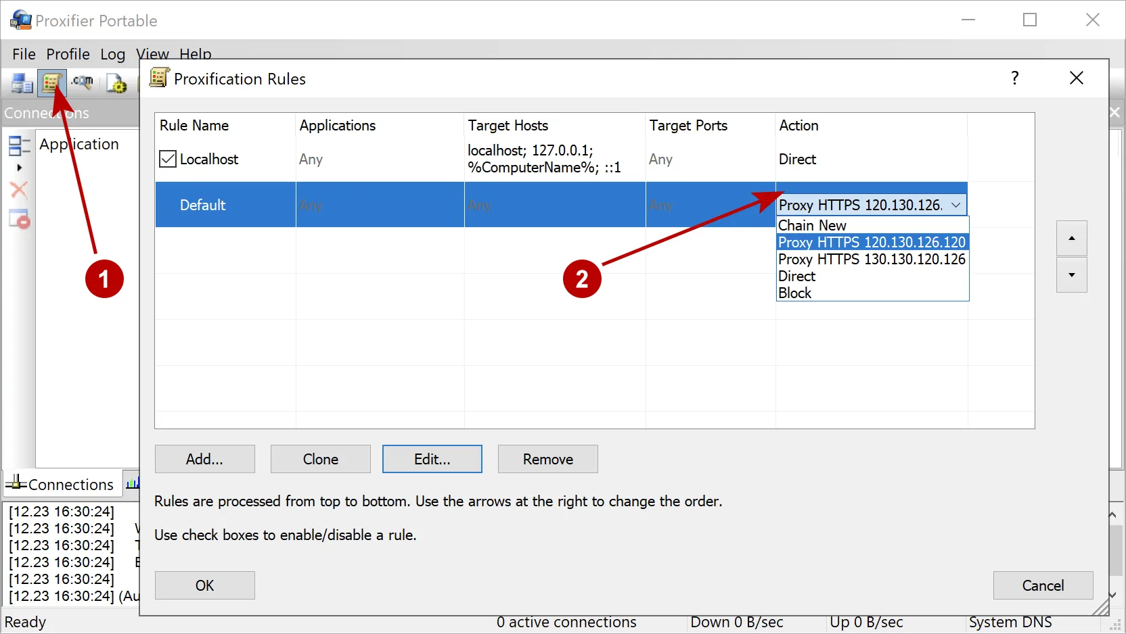Click the Ready status bar area

(x=26, y=621)
